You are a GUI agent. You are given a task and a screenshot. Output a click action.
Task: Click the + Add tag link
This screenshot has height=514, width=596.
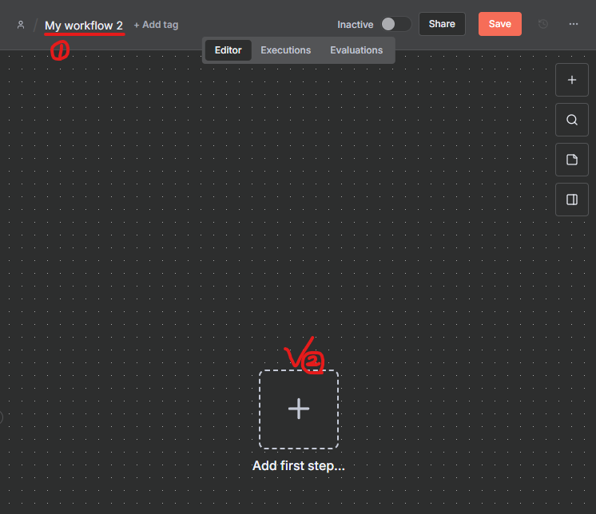[156, 25]
